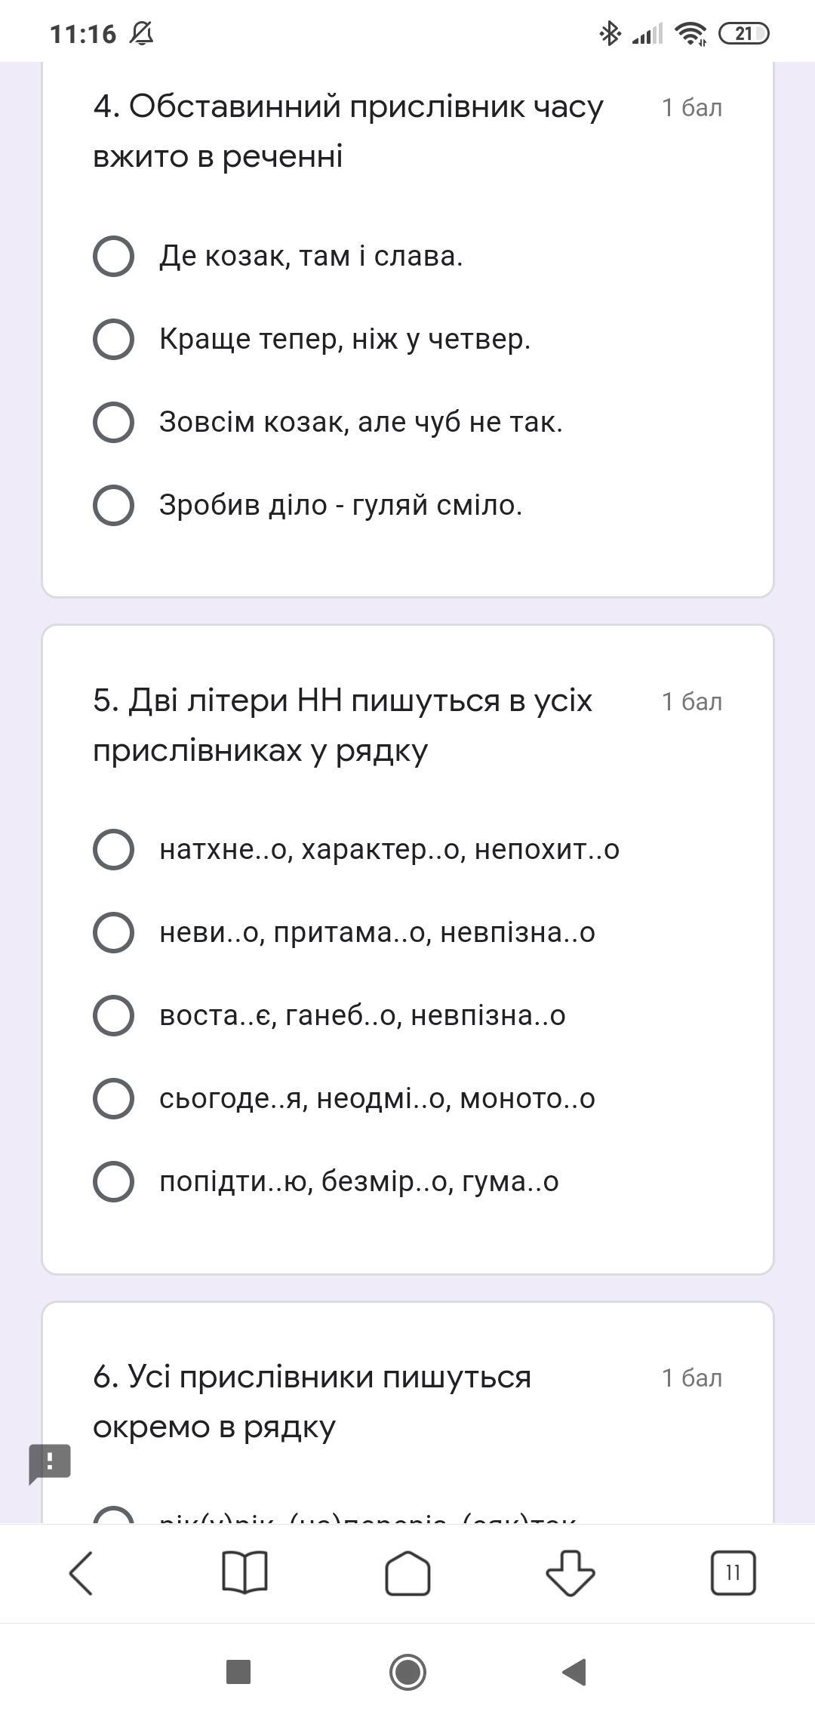Choose option "Зовсім козак, але чуб не так."

coord(114,422)
